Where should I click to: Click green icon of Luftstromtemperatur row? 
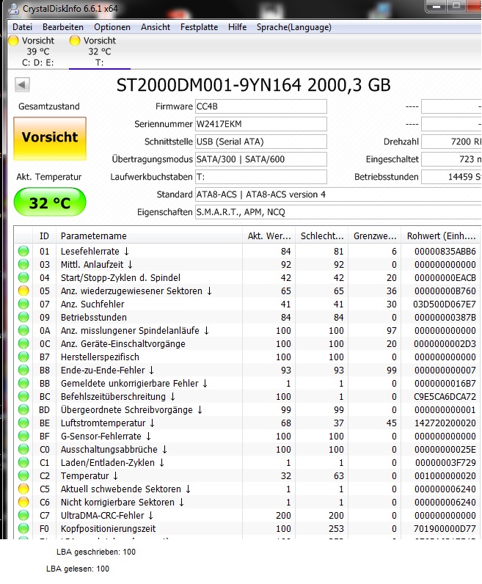point(23,423)
